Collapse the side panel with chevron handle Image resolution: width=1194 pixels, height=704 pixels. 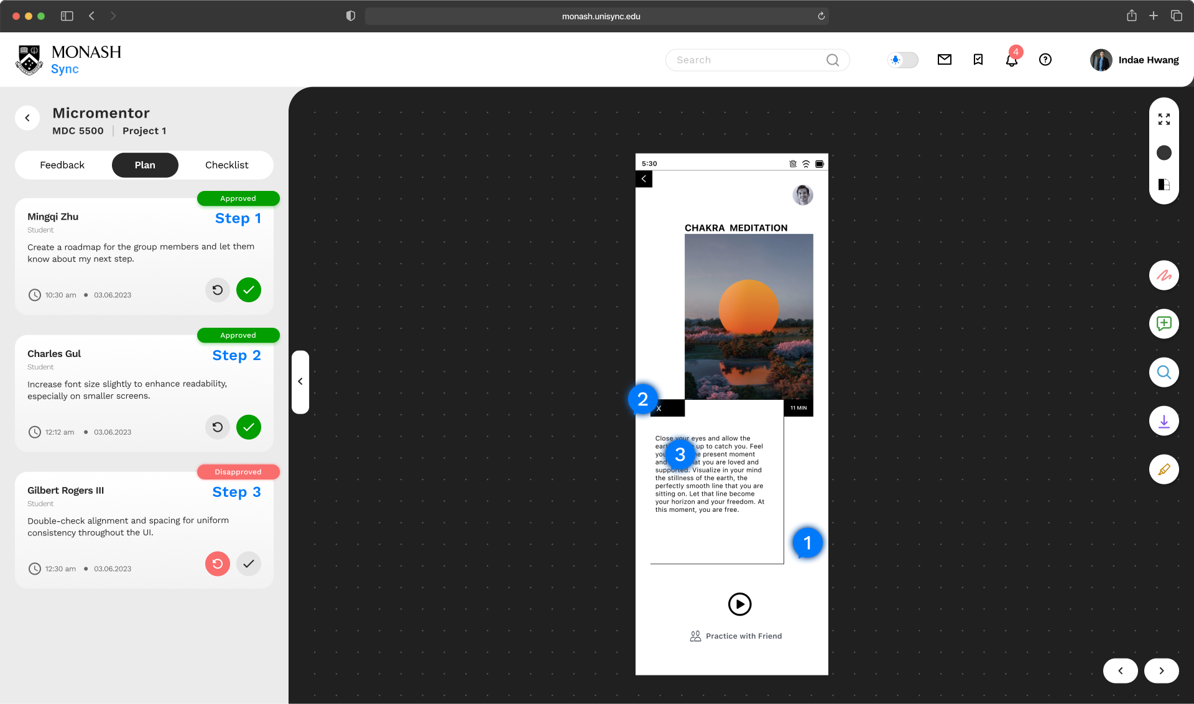tap(300, 381)
